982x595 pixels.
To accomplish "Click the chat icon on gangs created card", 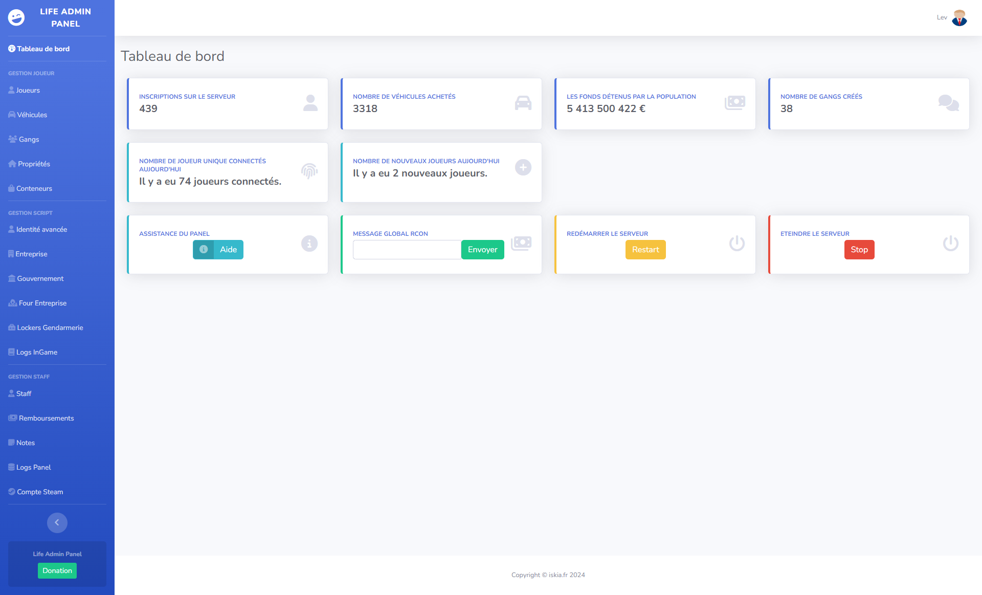I will pos(949,103).
